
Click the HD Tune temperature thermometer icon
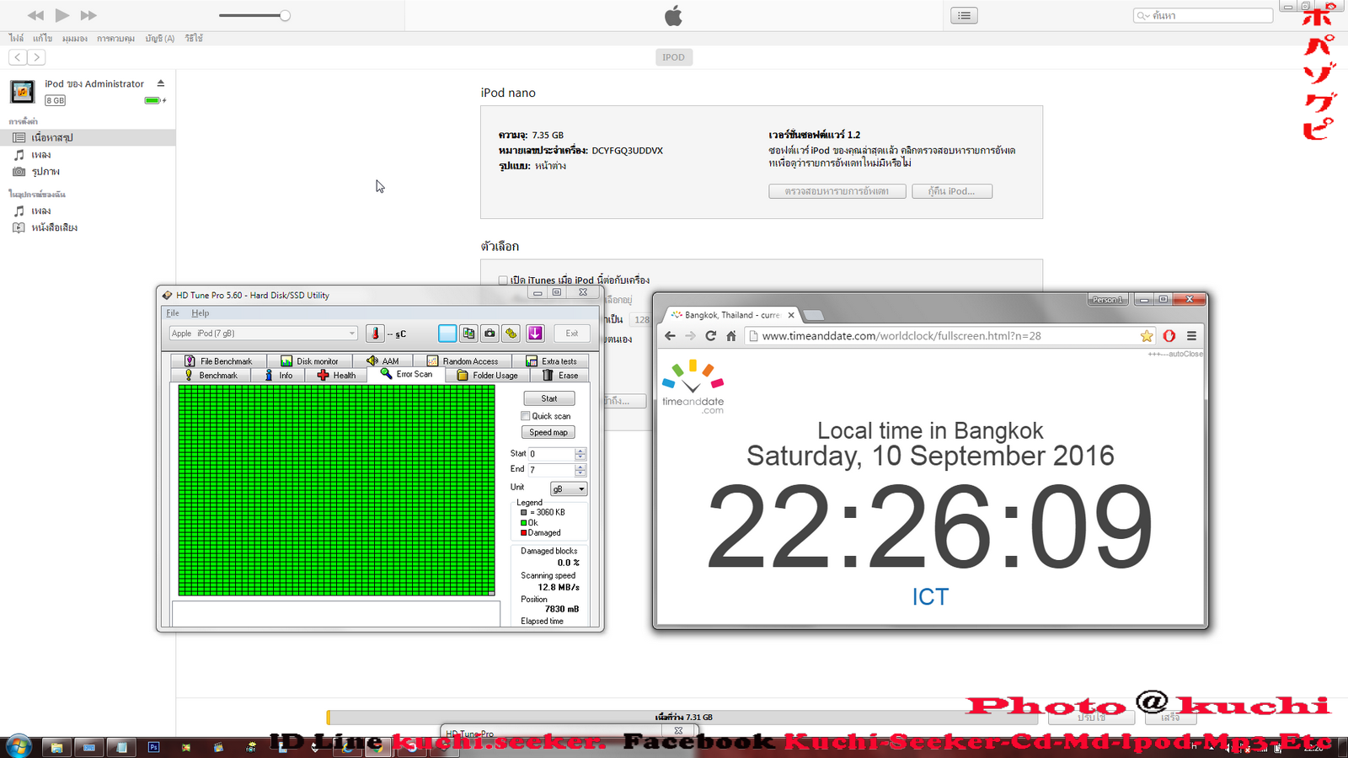point(375,334)
